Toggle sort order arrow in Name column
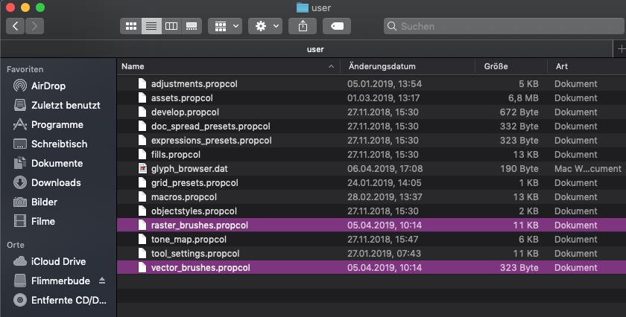The height and width of the screenshot is (317, 626). click(x=331, y=66)
